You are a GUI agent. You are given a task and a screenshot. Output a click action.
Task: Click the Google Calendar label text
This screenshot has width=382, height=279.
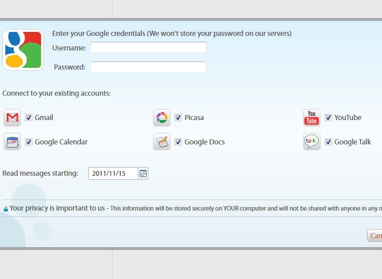tap(61, 142)
